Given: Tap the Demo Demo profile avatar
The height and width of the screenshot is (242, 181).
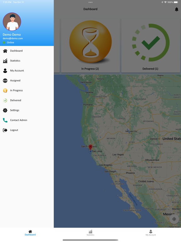Looking at the screenshot, I should point(12,22).
